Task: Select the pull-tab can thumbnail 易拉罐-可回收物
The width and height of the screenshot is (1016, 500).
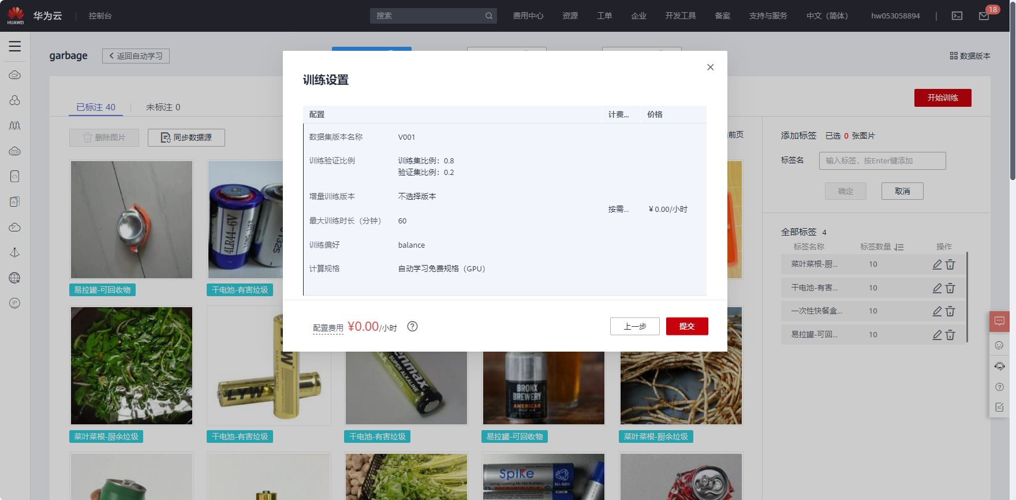Action: [x=132, y=219]
